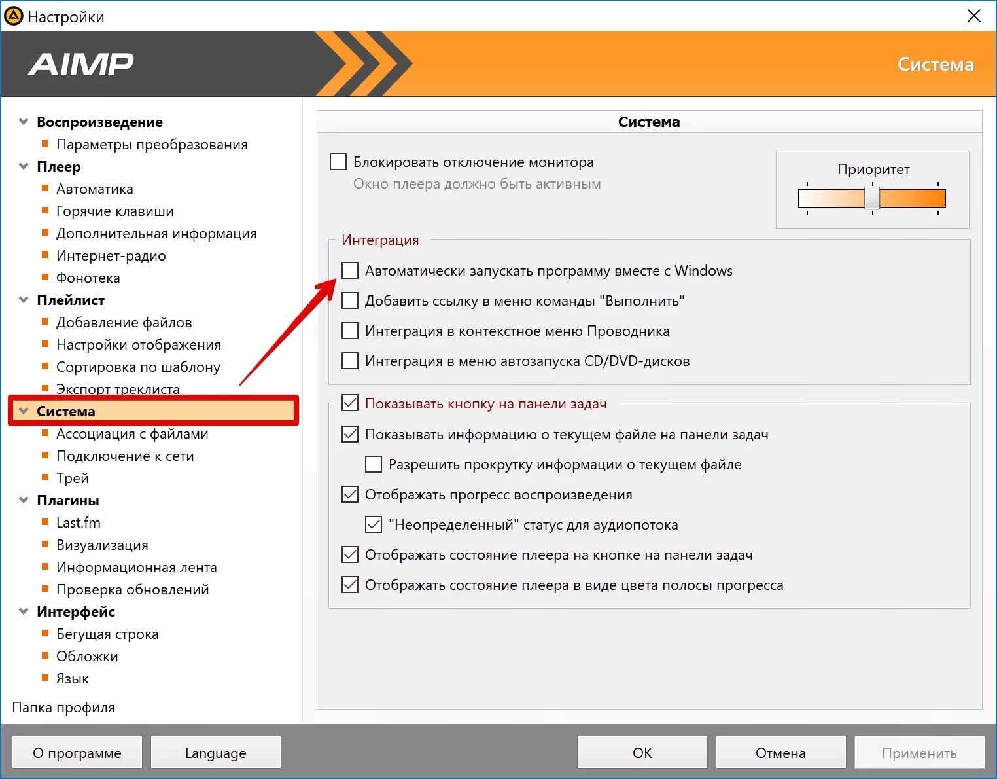Uncheck Отображать состояние плеера на кнопке
The image size is (997, 779).
click(350, 554)
